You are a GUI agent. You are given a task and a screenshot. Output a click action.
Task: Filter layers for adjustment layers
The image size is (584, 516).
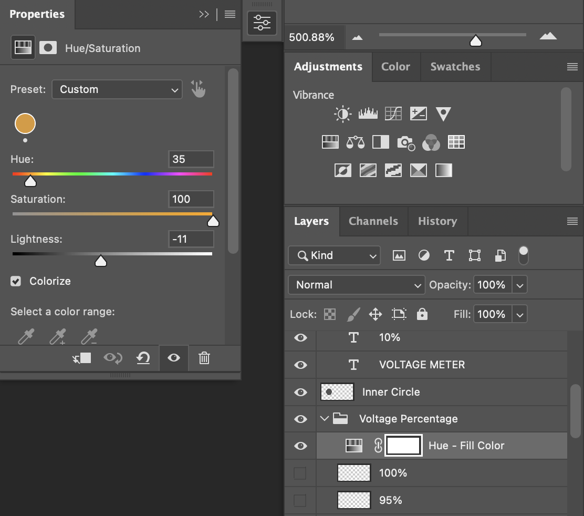424,255
